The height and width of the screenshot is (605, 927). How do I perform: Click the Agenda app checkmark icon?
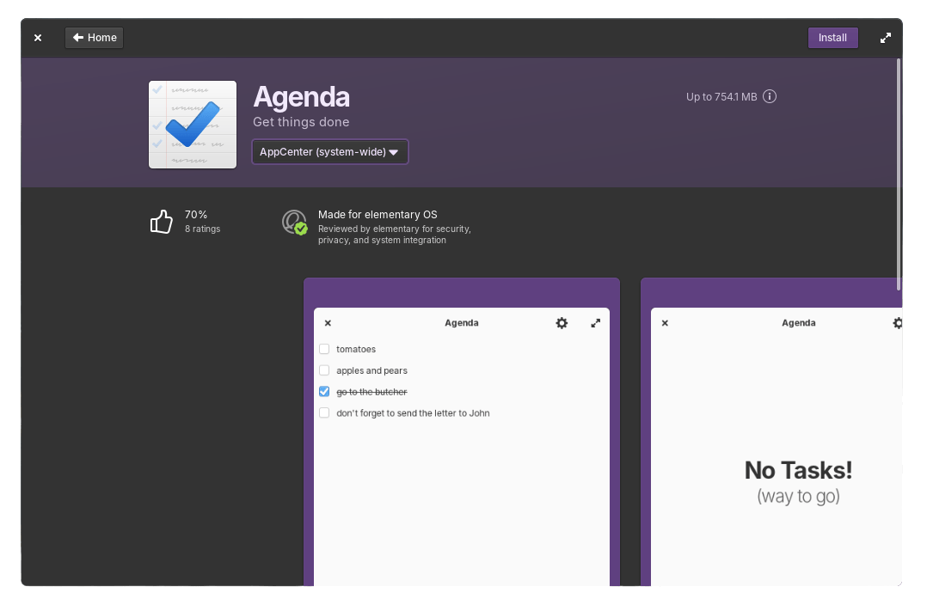coord(193,125)
